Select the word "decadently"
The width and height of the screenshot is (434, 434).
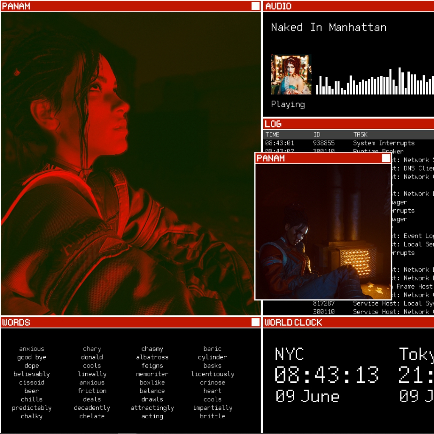pos(92,408)
